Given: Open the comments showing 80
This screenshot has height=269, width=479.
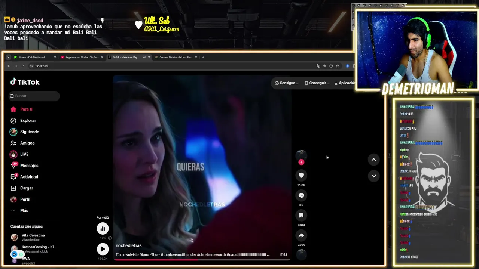Looking at the screenshot, I should [x=301, y=195].
